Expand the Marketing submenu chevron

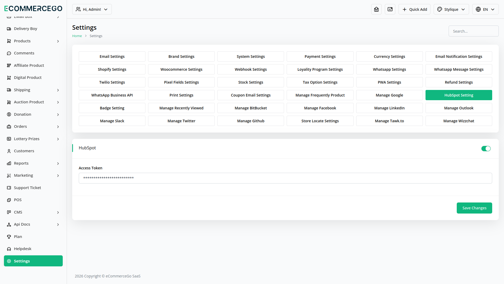click(x=58, y=176)
